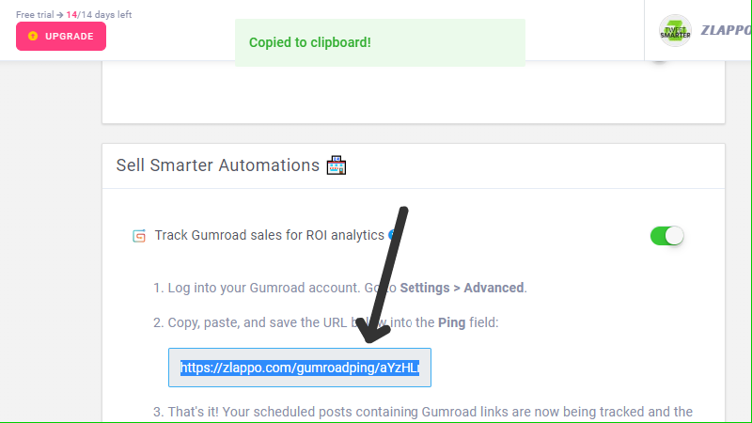The height and width of the screenshot is (423, 752).
Task: Dismiss the Copied to clipboard notification
Action: pos(380,42)
